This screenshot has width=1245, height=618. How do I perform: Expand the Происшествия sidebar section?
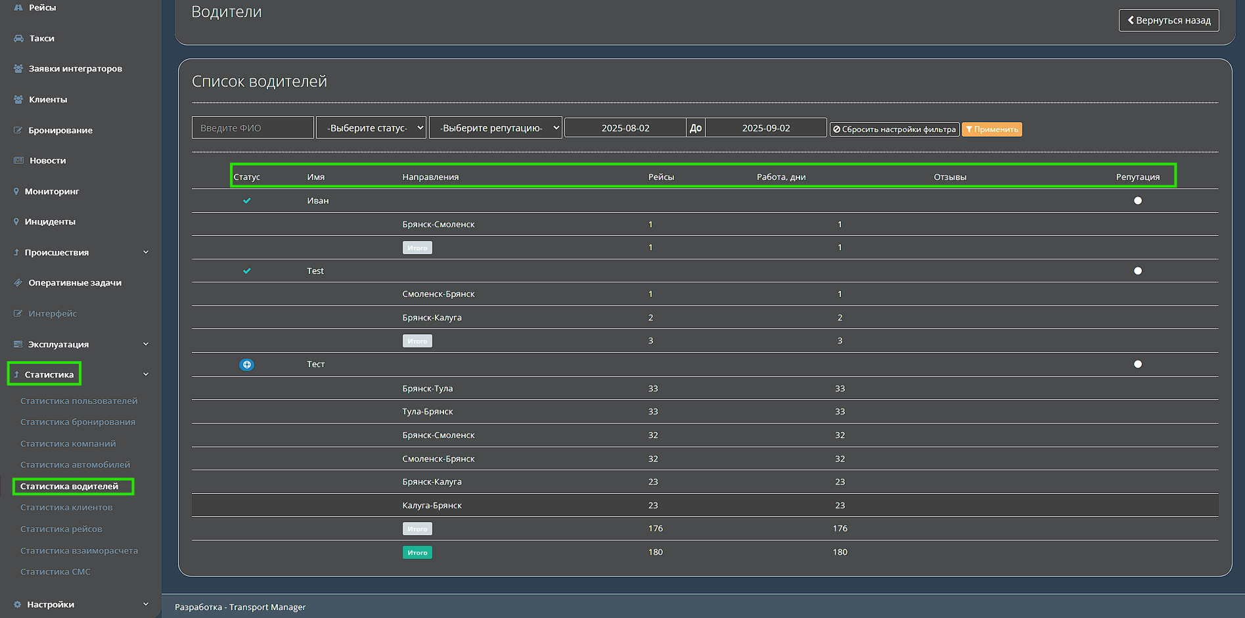(x=145, y=253)
